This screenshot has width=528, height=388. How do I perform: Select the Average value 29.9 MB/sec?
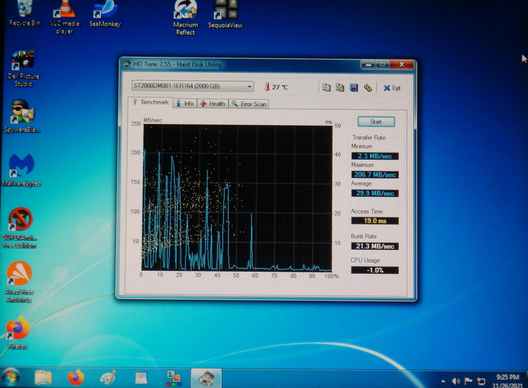(375, 193)
